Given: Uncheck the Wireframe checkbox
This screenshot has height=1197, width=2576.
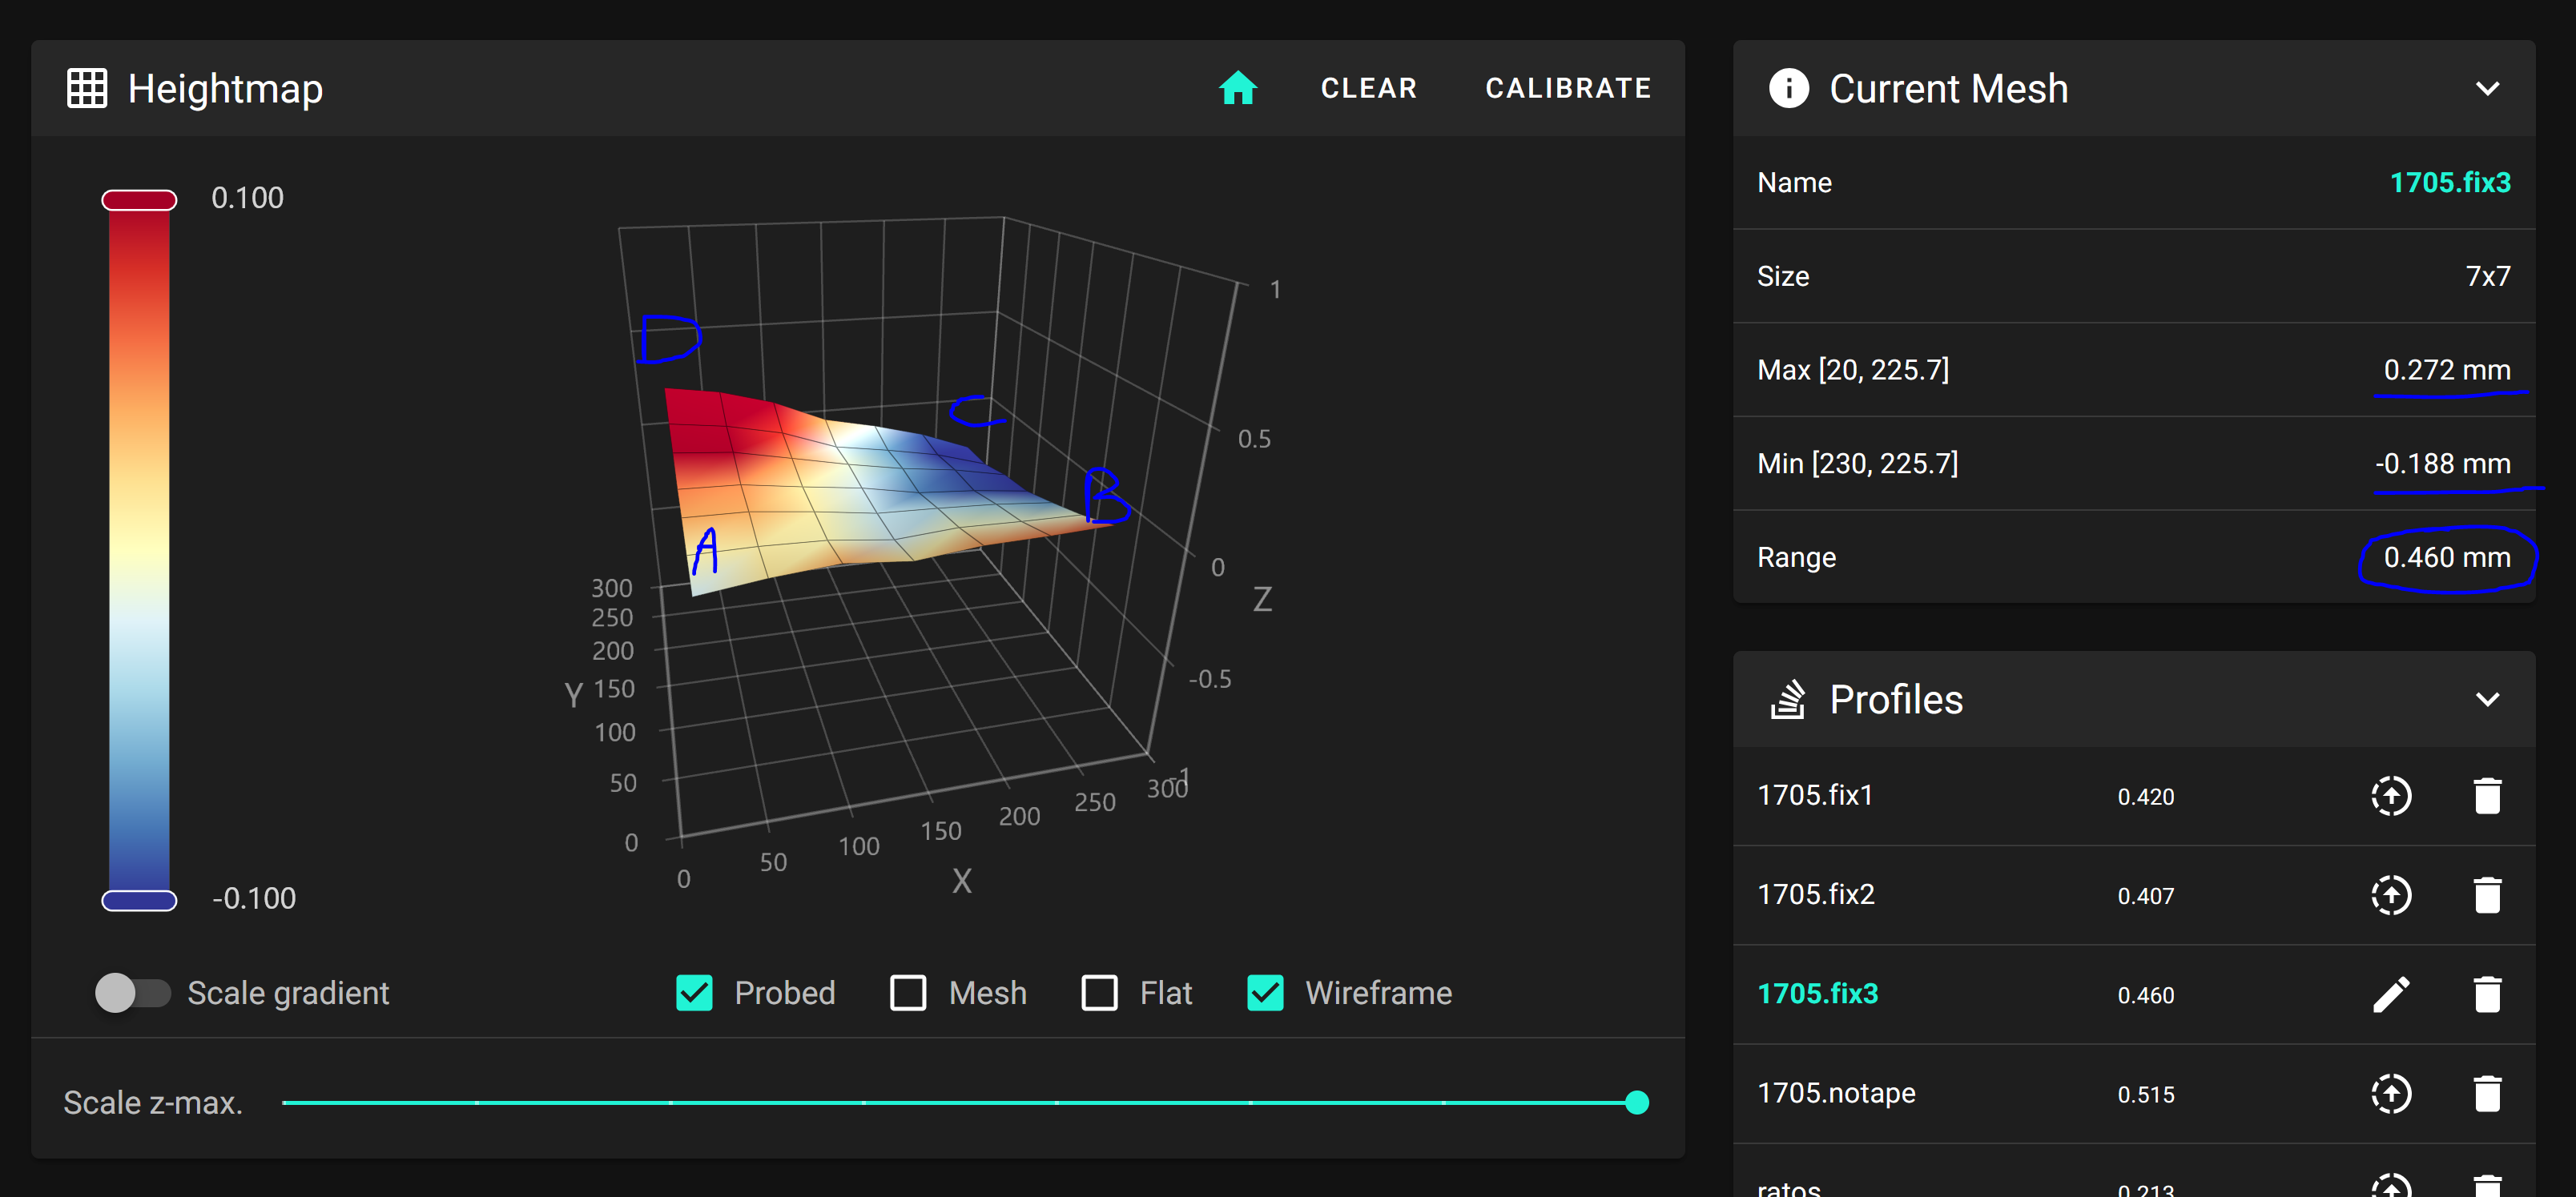Looking at the screenshot, I should point(1265,993).
